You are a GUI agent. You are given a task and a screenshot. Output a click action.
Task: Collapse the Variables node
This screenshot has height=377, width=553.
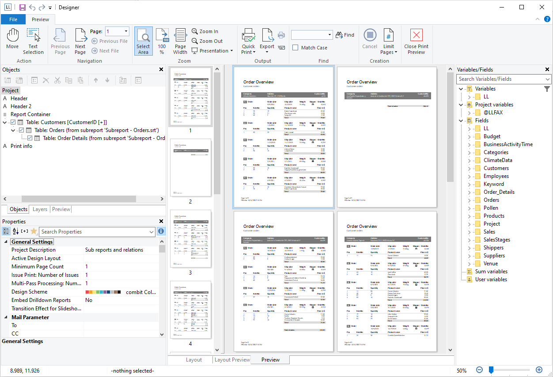pyautogui.click(x=461, y=89)
